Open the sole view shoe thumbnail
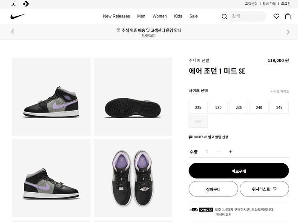This screenshot has width=298, height=222. coord(133,97)
